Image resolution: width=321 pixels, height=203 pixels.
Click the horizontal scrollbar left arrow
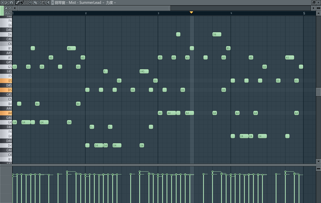[x=15, y=8]
